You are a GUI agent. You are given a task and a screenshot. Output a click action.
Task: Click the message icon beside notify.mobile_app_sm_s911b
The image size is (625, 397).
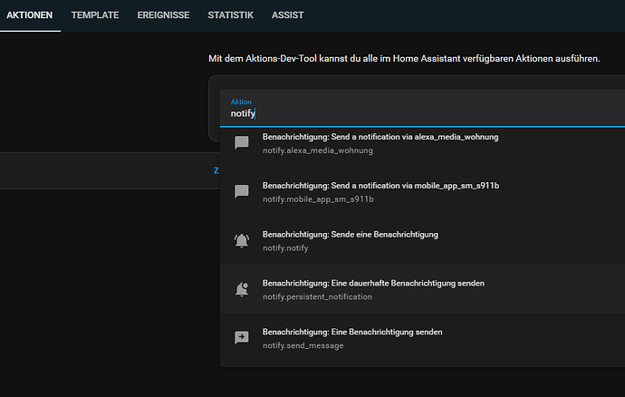tap(242, 191)
